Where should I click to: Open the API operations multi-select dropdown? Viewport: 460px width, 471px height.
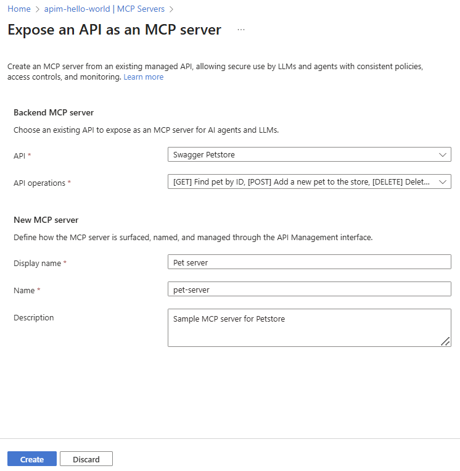tap(302, 182)
